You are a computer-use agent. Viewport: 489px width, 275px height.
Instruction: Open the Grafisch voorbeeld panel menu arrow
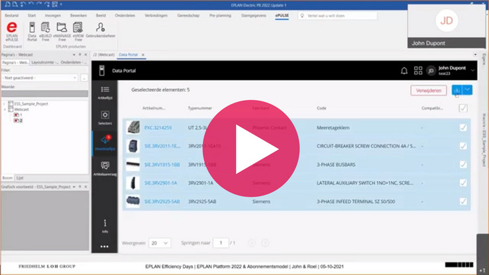point(74,187)
